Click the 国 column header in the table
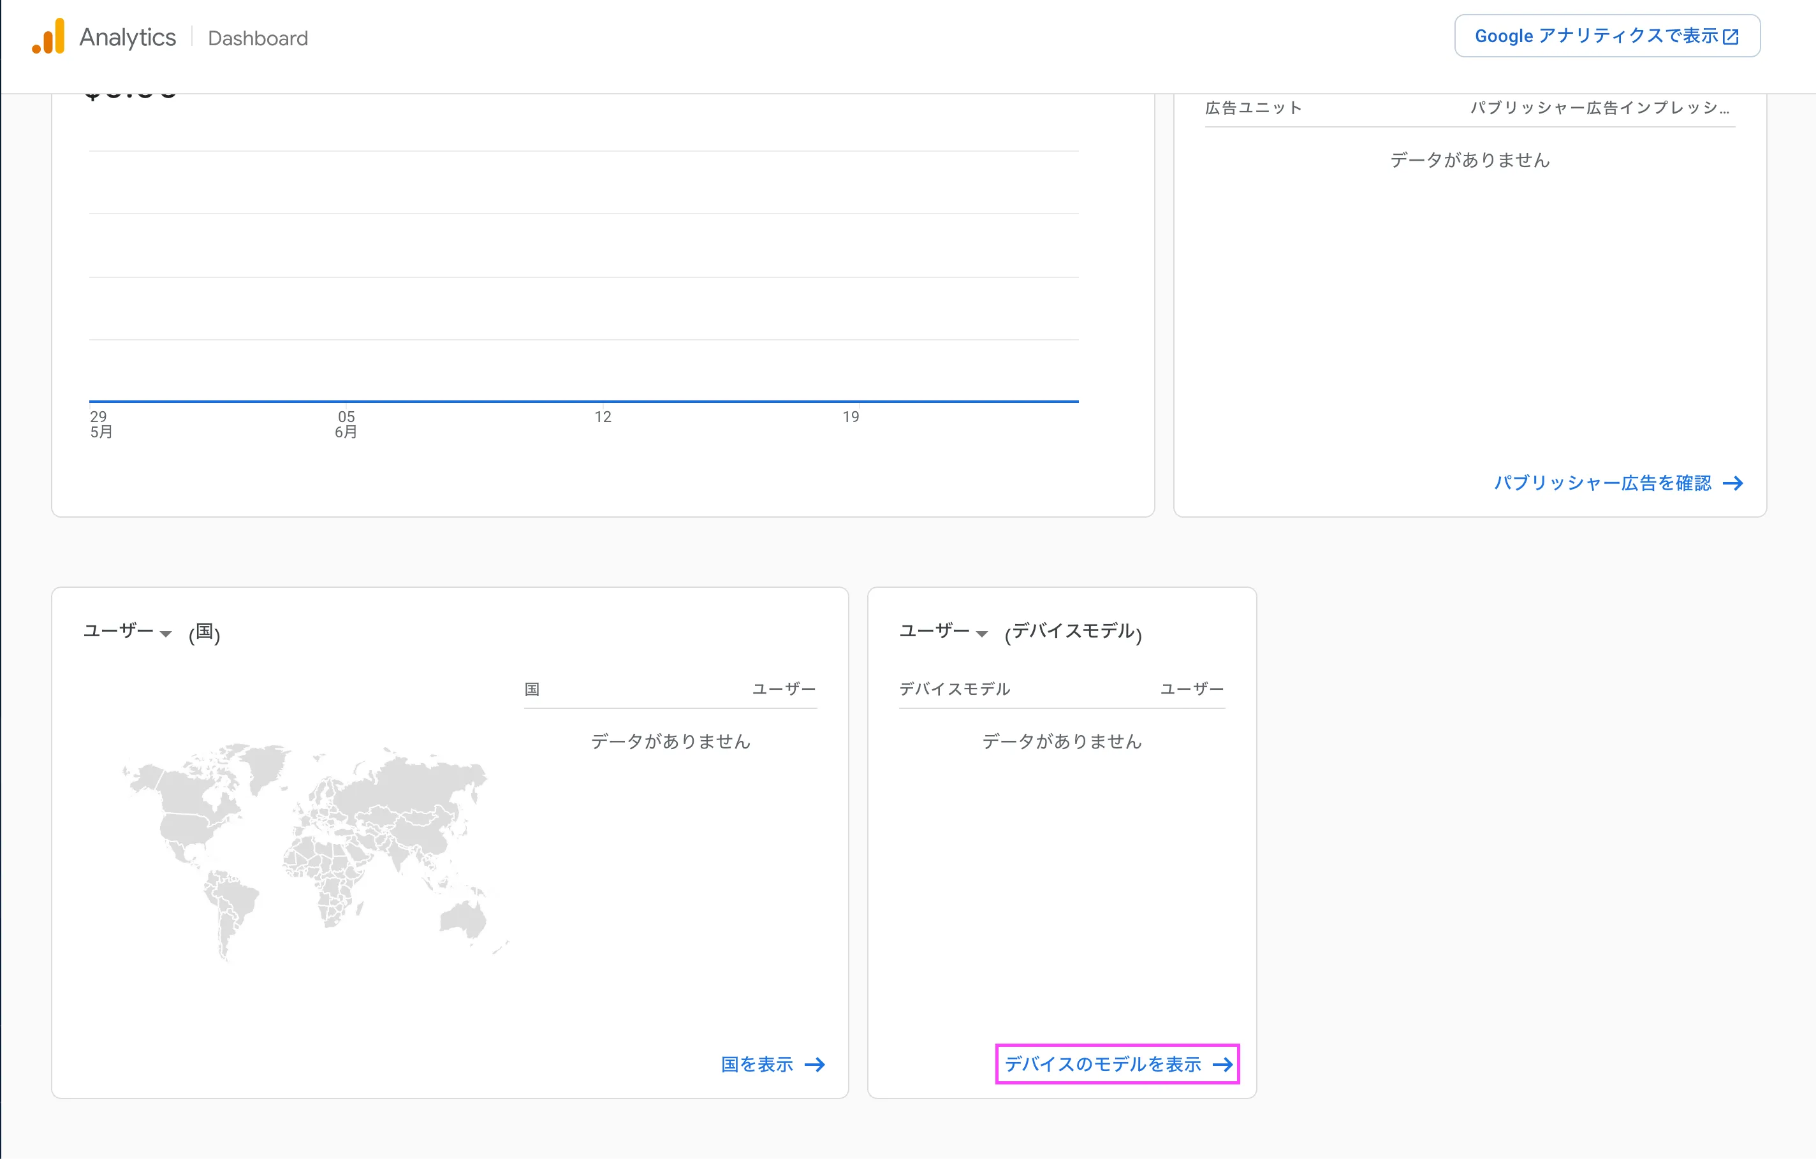 tap(532, 689)
